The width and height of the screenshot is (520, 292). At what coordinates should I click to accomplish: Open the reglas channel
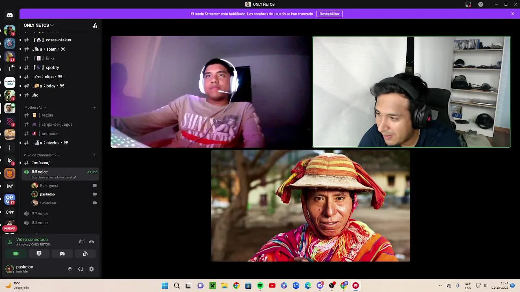[x=60, y=115]
